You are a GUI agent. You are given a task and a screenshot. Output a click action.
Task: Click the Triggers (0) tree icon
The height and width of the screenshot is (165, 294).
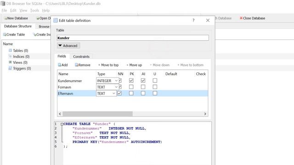pyautogui.click(x=10, y=68)
